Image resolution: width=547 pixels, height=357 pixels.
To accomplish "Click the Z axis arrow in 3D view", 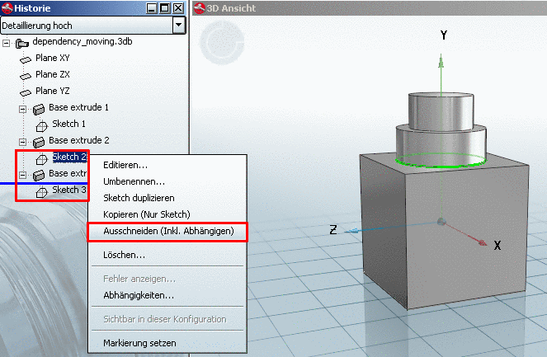I will pos(353,231).
